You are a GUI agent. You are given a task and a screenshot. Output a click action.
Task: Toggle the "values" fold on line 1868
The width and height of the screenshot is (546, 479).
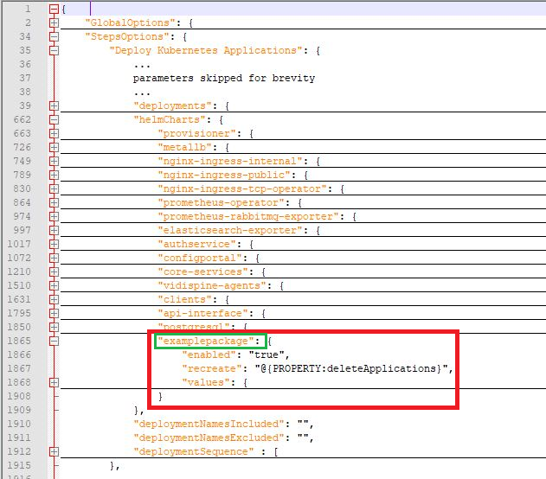point(54,382)
